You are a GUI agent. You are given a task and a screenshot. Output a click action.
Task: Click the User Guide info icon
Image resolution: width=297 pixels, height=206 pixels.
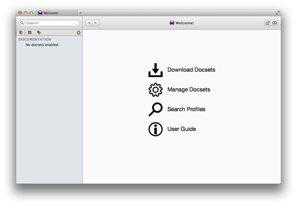pos(155,129)
